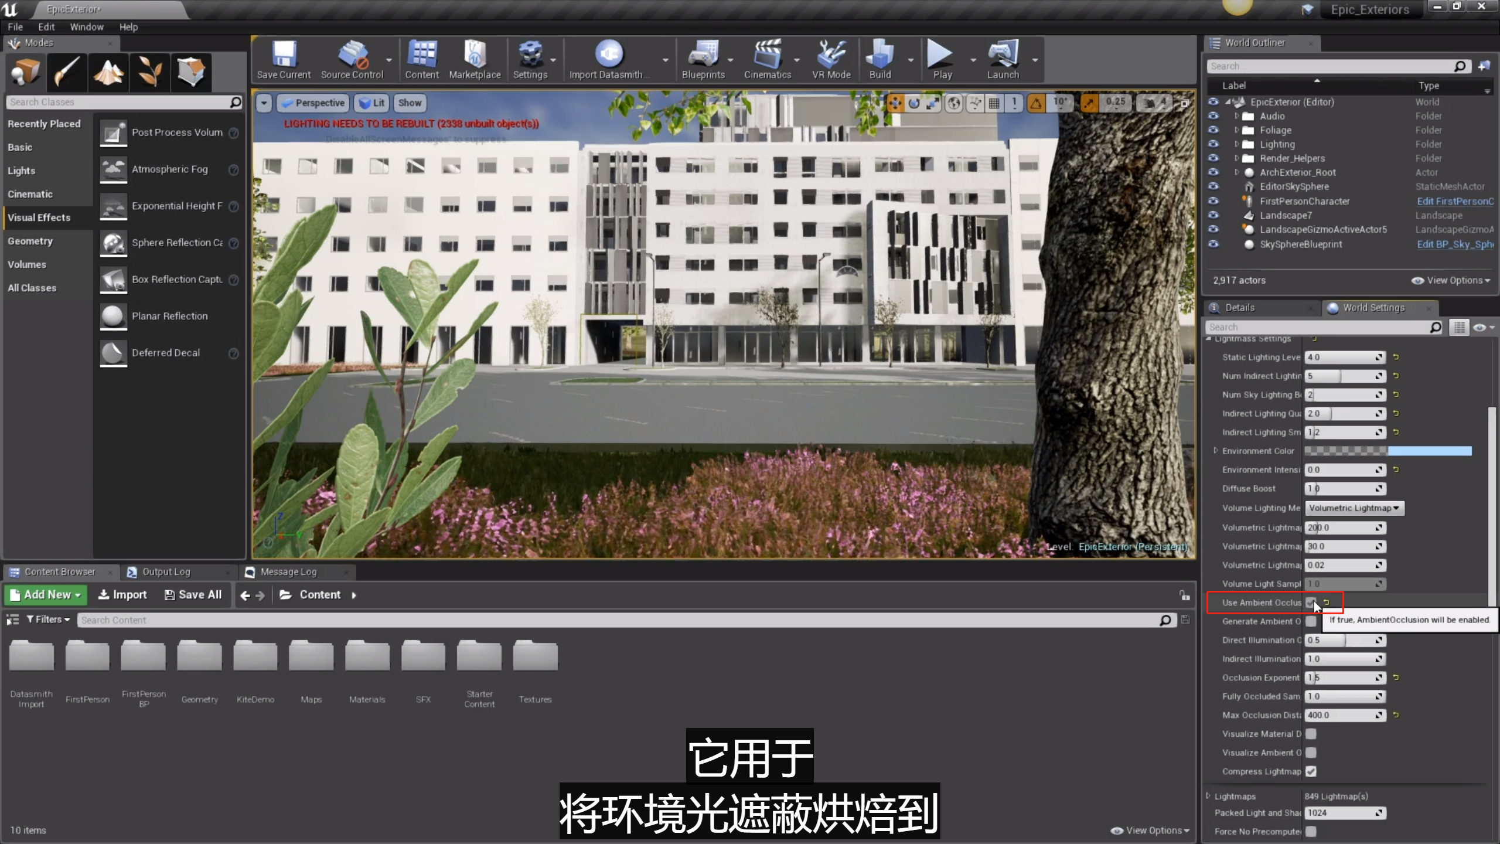Open the Window menu

pos(86,27)
